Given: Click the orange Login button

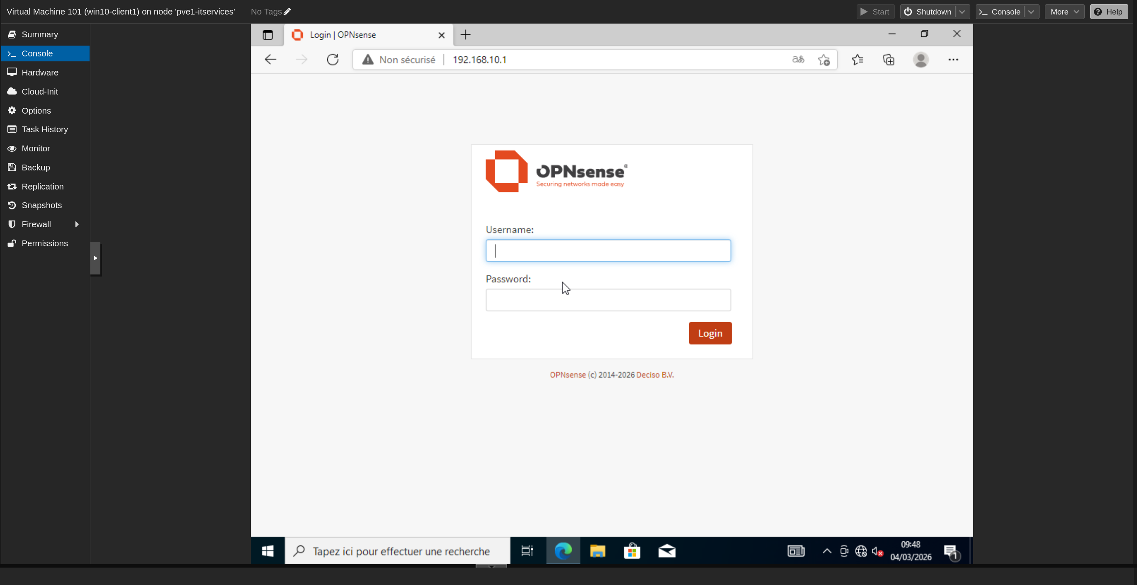Looking at the screenshot, I should pos(710,333).
